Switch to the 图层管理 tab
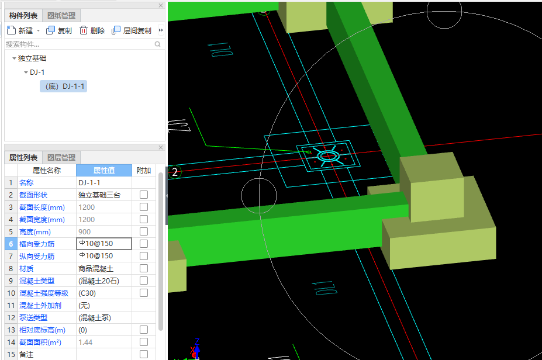Image resolution: width=542 pixels, height=360 pixels. pos(61,158)
